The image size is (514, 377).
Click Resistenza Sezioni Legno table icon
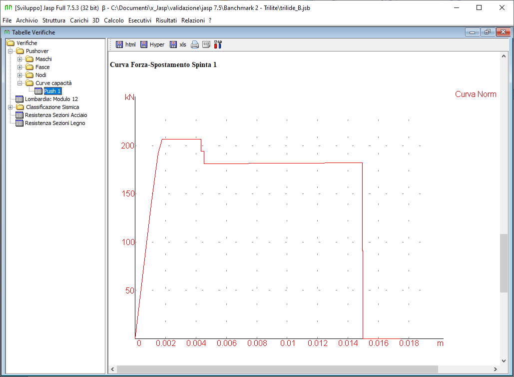pyautogui.click(x=19, y=123)
